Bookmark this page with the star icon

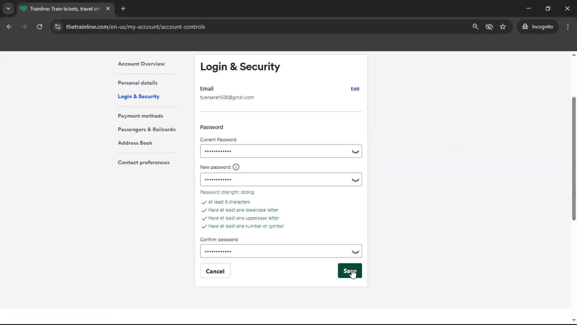pyautogui.click(x=503, y=26)
